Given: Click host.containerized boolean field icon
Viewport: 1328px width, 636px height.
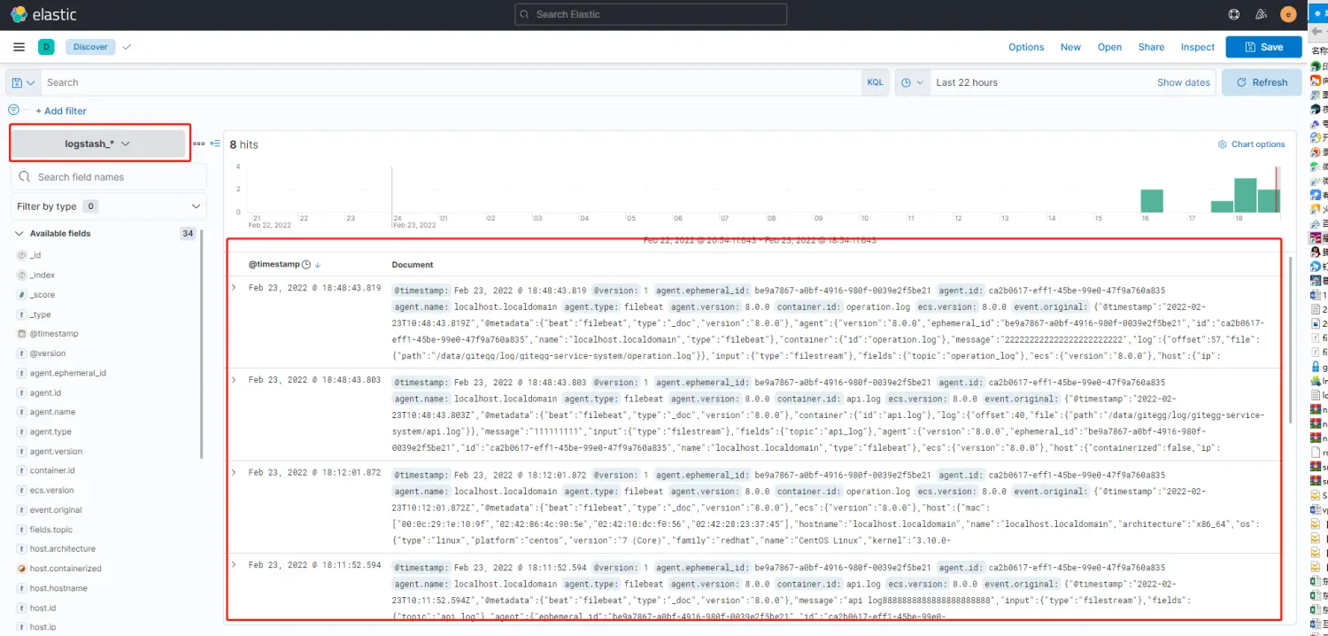Looking at the screenshot, I should point(21,569).
